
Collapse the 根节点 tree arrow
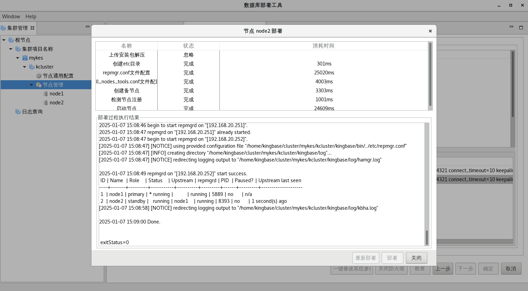(x=4, y=40)
